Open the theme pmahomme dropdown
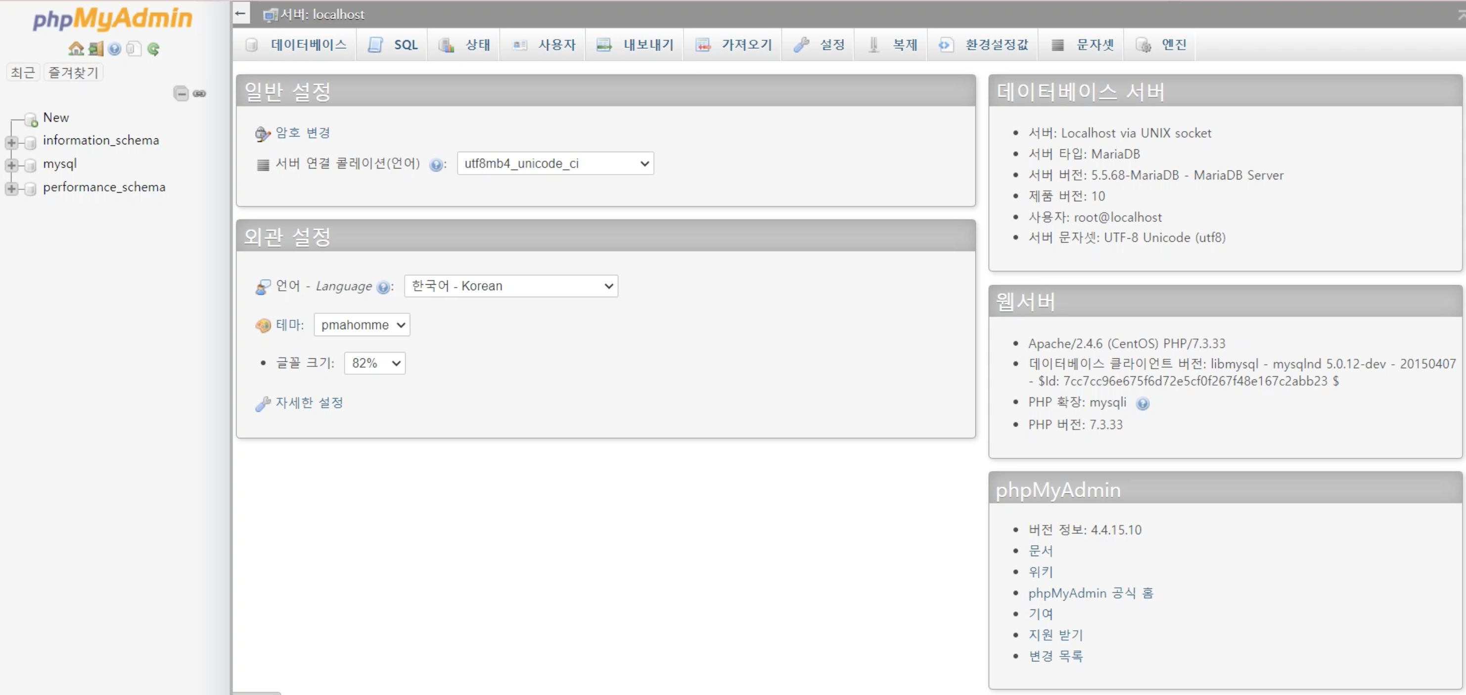 pos(362,325)
